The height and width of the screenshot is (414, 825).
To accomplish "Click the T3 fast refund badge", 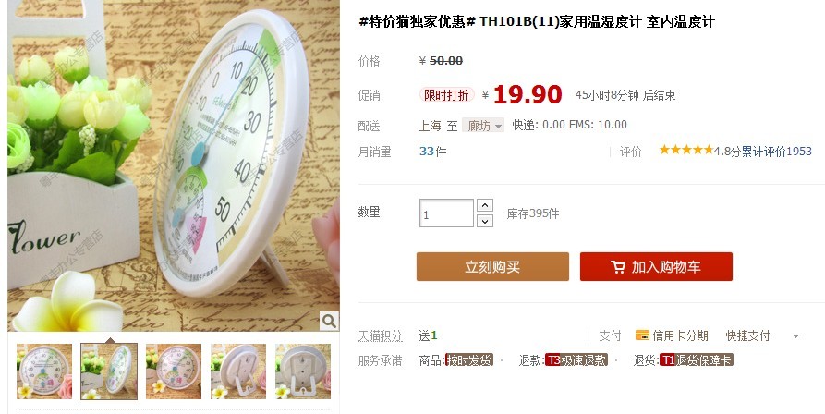I will [x=576, y=360].
